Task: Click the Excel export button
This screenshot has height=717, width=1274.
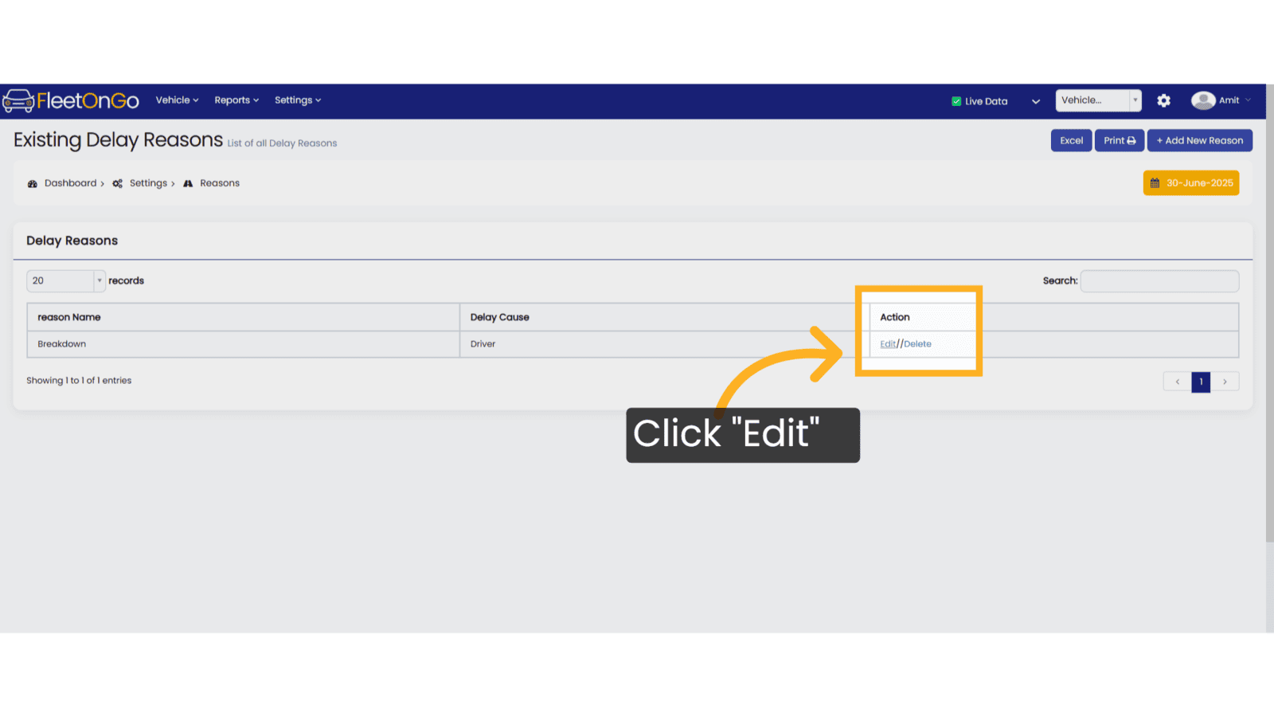Action: pyautogui.click(x=1071, y=140)
